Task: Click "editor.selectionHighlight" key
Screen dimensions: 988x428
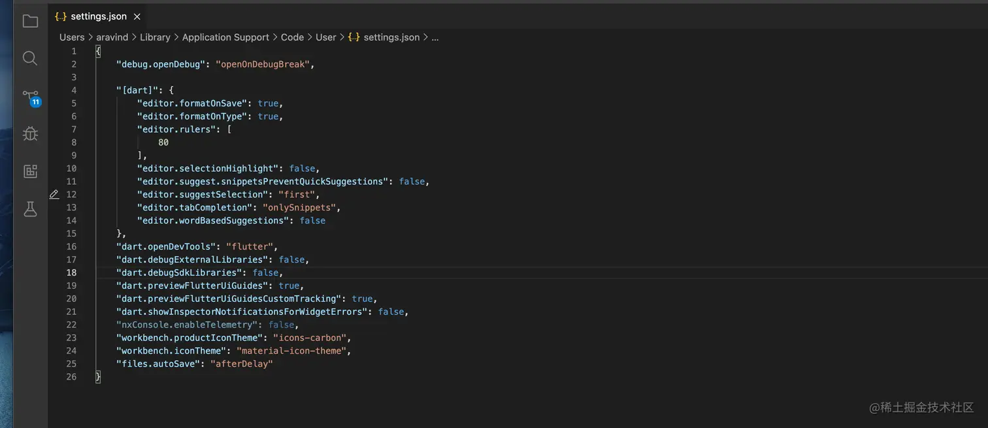Action: (208, 169)
